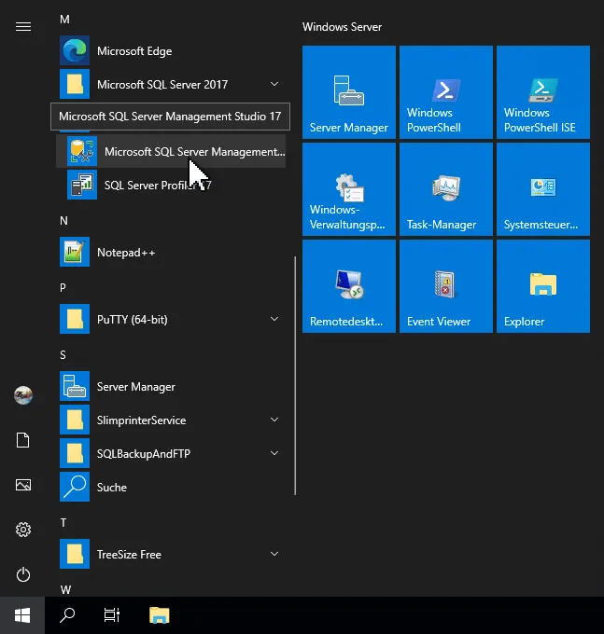
Task: Open taskbar Search magnifier
Action: tap(67, 615)
